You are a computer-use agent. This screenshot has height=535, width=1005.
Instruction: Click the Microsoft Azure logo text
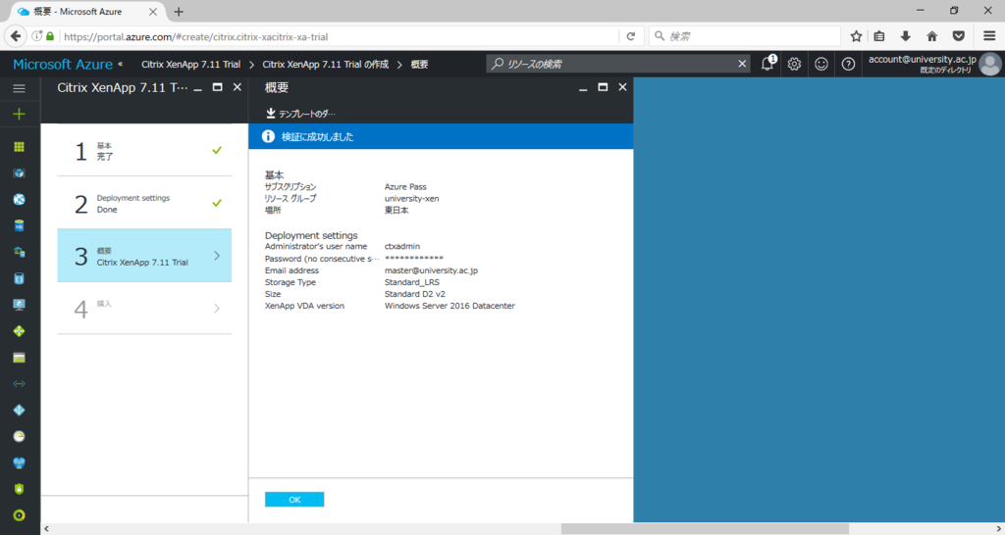pyautogui.click(x=63, y=64)
